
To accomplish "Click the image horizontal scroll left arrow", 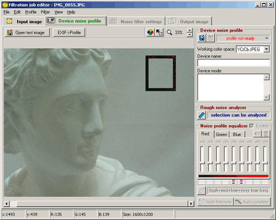I will (x=7, y=203).
